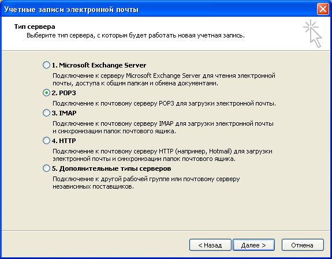
Task: Choose the POP3 radio button
Action: point(46,93)
